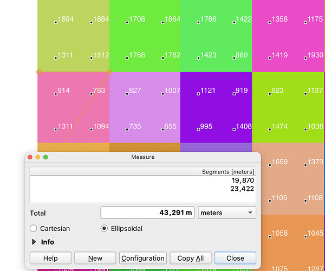Open the Configuration button
The image size is (325, 271).
(x=143, y=258)
